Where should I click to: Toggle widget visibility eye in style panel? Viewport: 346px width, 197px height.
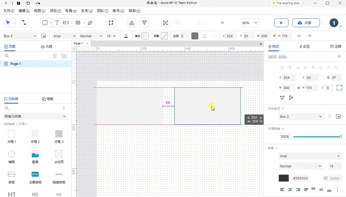339,57
